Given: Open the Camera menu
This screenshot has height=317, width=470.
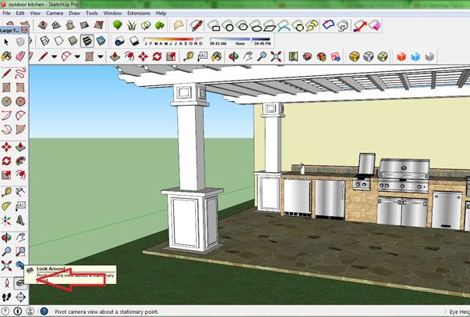Looking at the screenshot, I should (54, 13).
